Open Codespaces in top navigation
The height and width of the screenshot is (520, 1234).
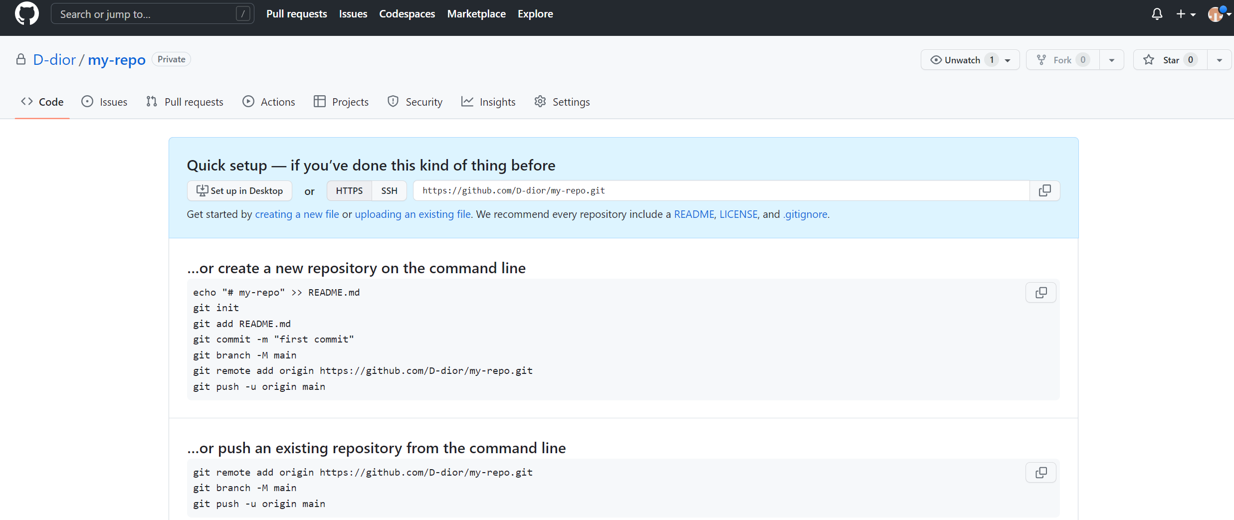[407, 14]
